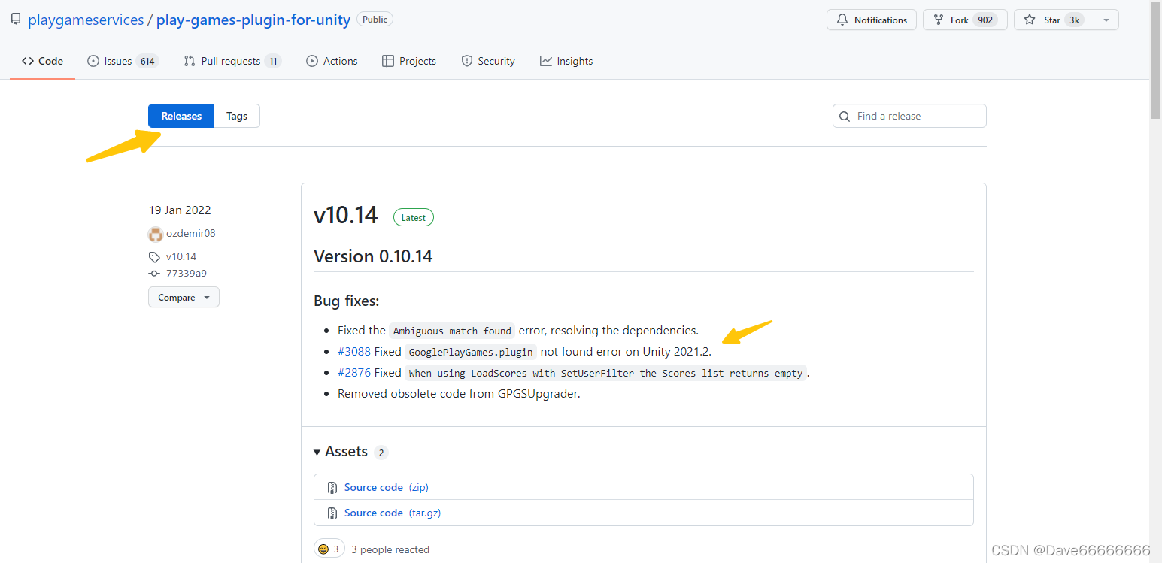Open commit 77339a9

coord(187,274)
